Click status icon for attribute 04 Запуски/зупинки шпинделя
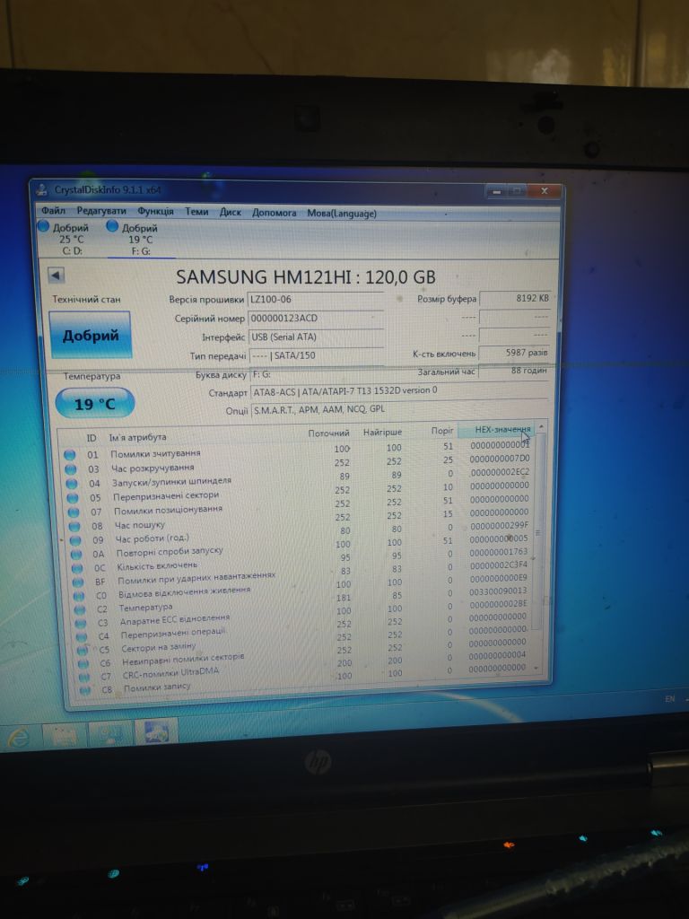 point(72,484)
